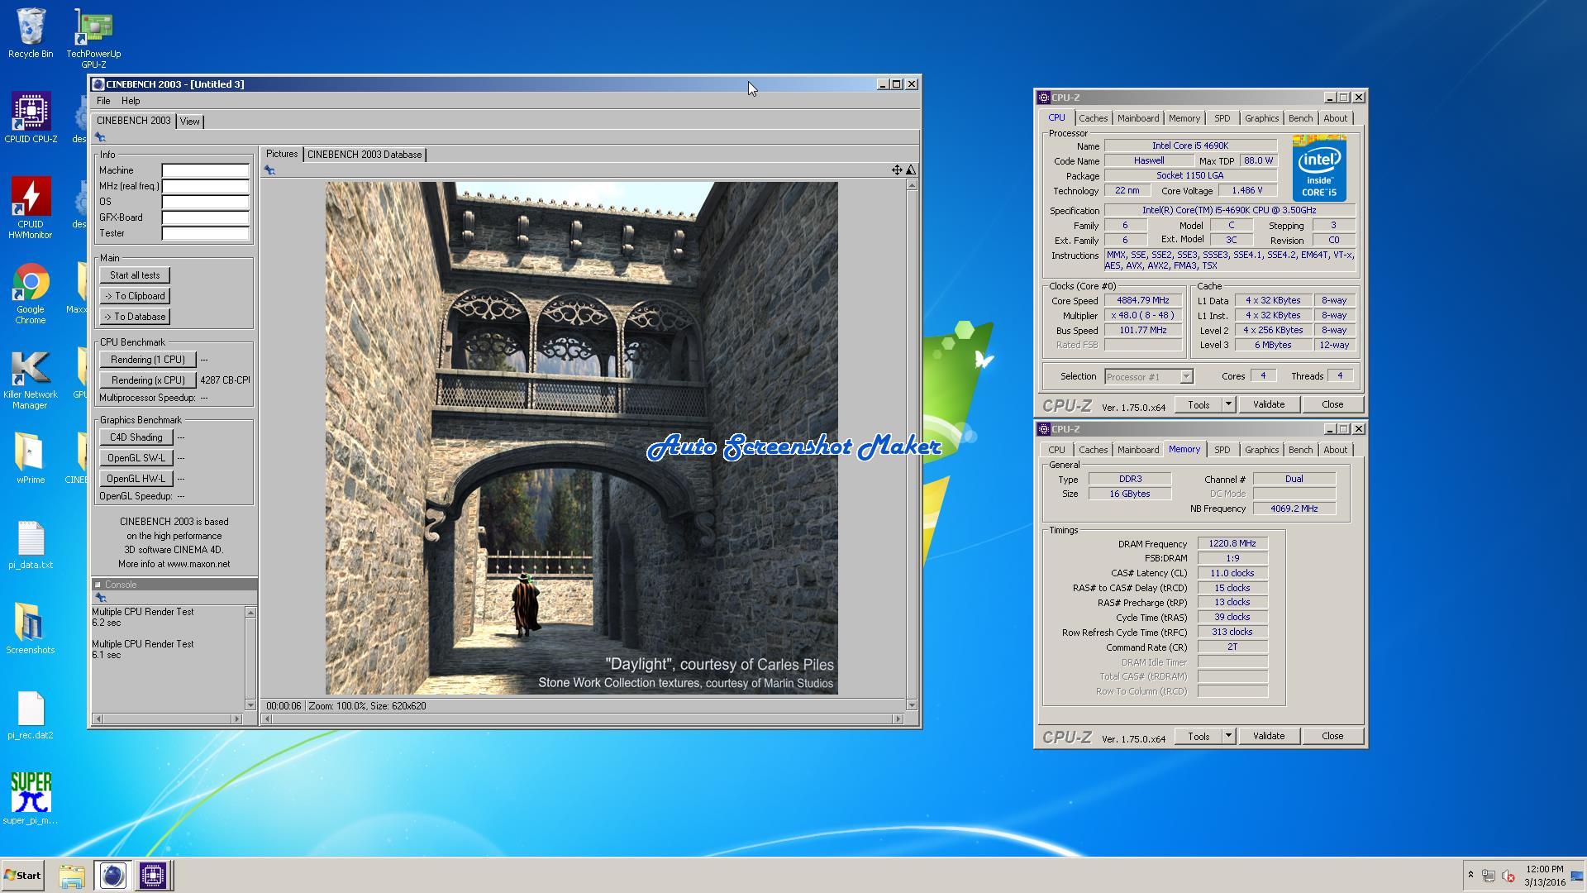The width and height of the screenshot is (1587, 893).
Task: Show hidden system tray icons
Action: pos(1470,875)
